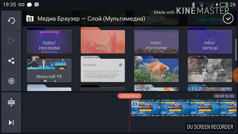
Task: Click the media browser film folder icon
Action: click(30, 19)
